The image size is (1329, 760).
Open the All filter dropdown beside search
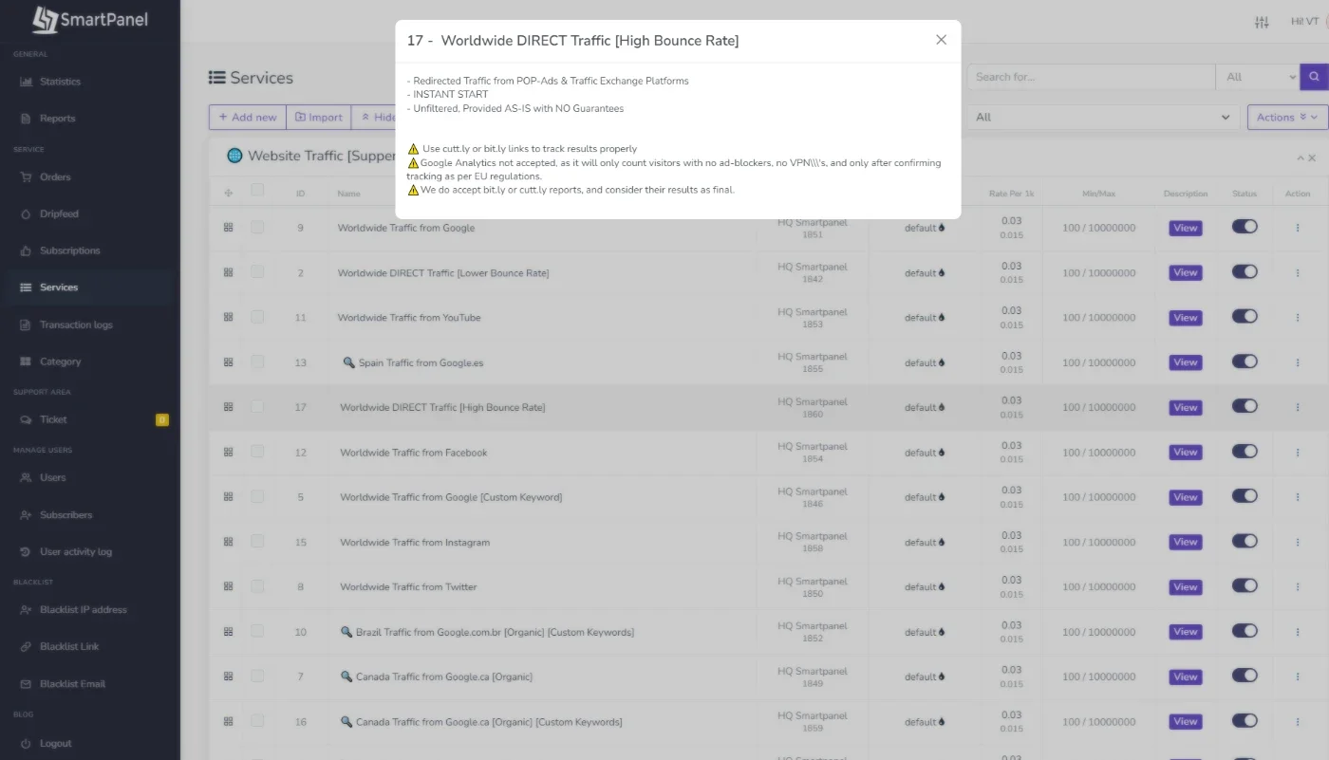1258,77
